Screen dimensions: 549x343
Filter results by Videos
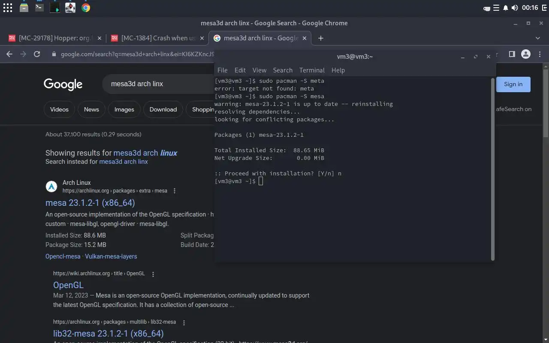(x=59, y=109)
